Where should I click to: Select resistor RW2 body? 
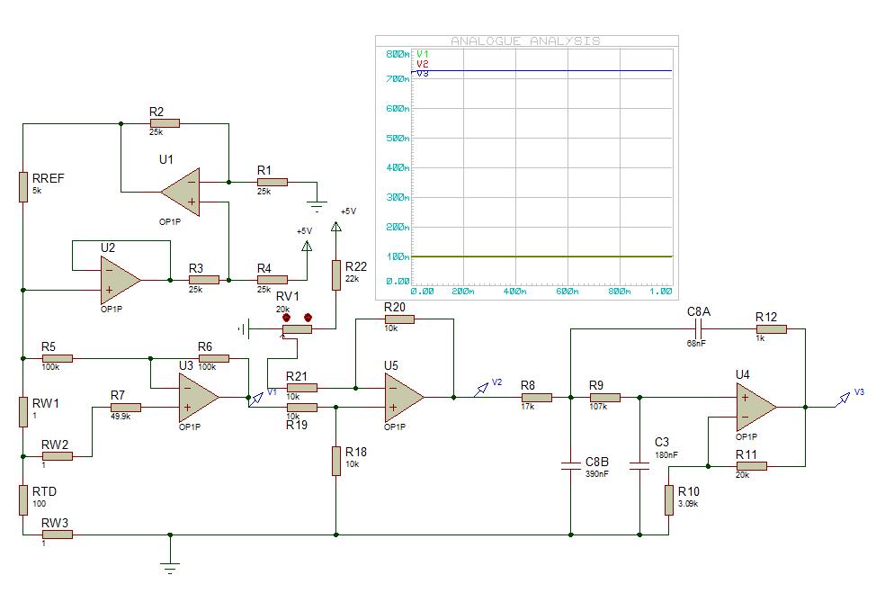coord(57,456)
